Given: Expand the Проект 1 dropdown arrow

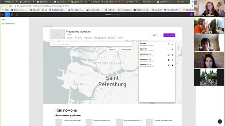Looking at the screenshot, I should coord(173,44).
